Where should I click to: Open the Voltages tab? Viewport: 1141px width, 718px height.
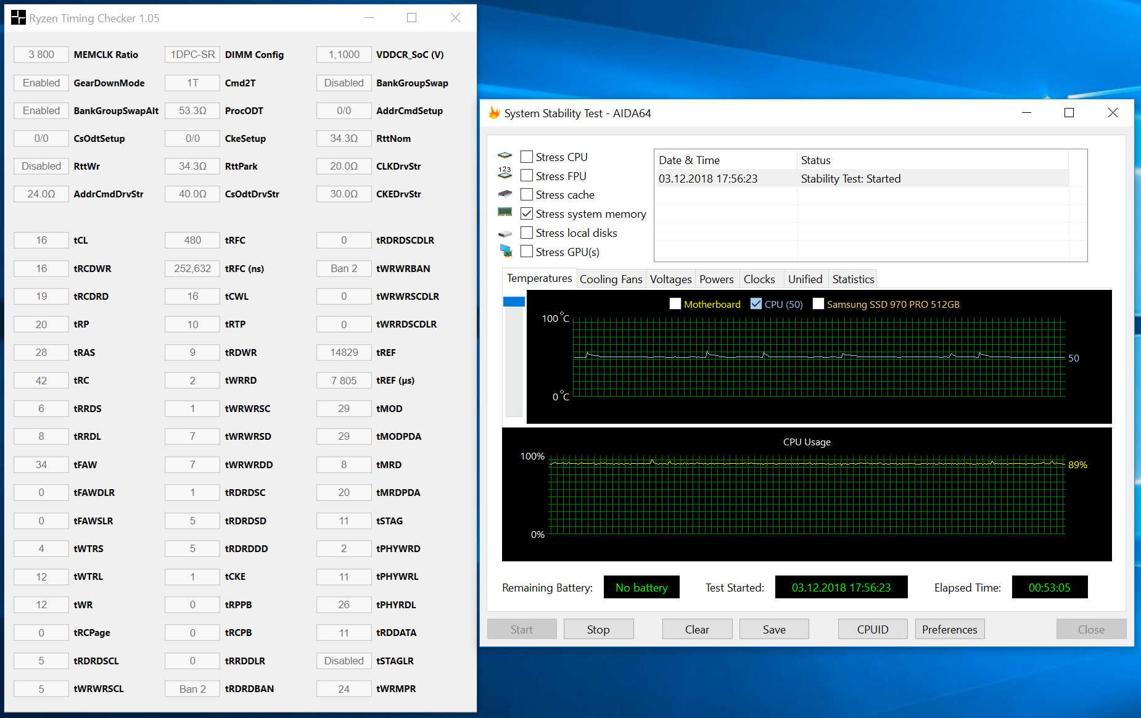tap(671, 279)
